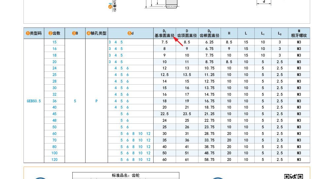The width and height of the screenshot is (326, 179).
Task: Click the GEBS0.5 type code link
Action: coord(34,101)
